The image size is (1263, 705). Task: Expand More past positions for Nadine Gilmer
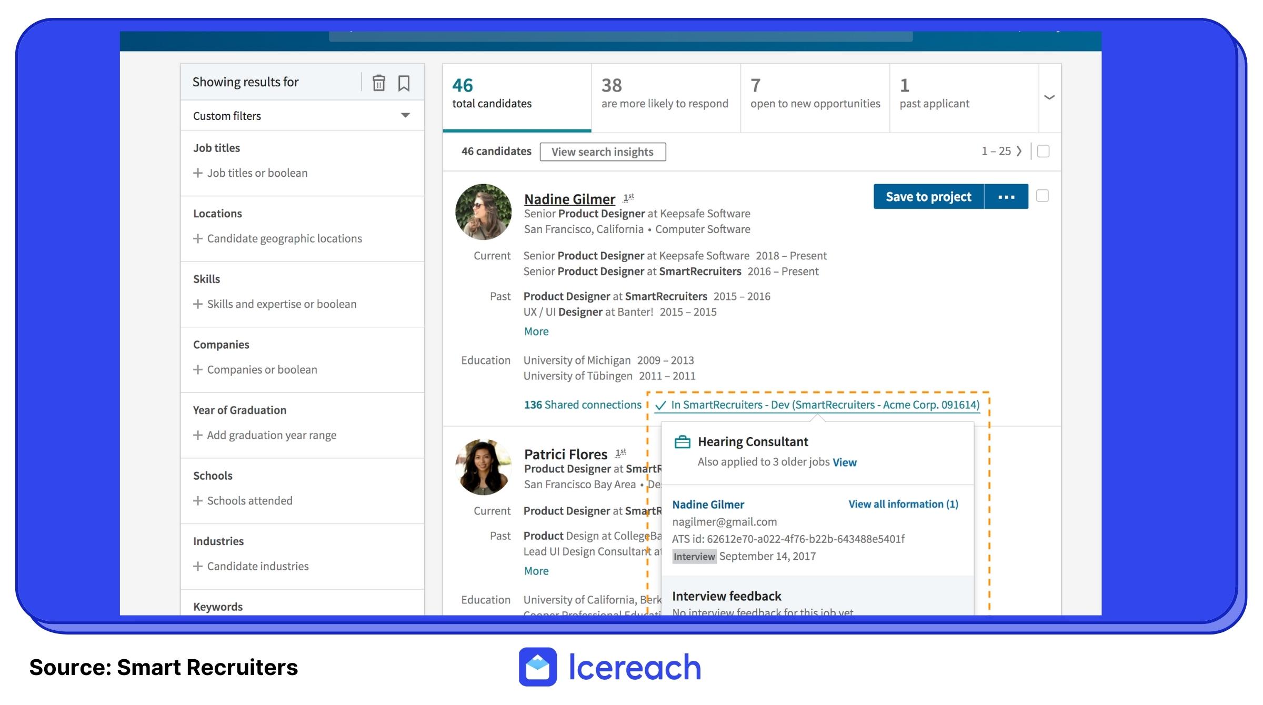[536, 331]
